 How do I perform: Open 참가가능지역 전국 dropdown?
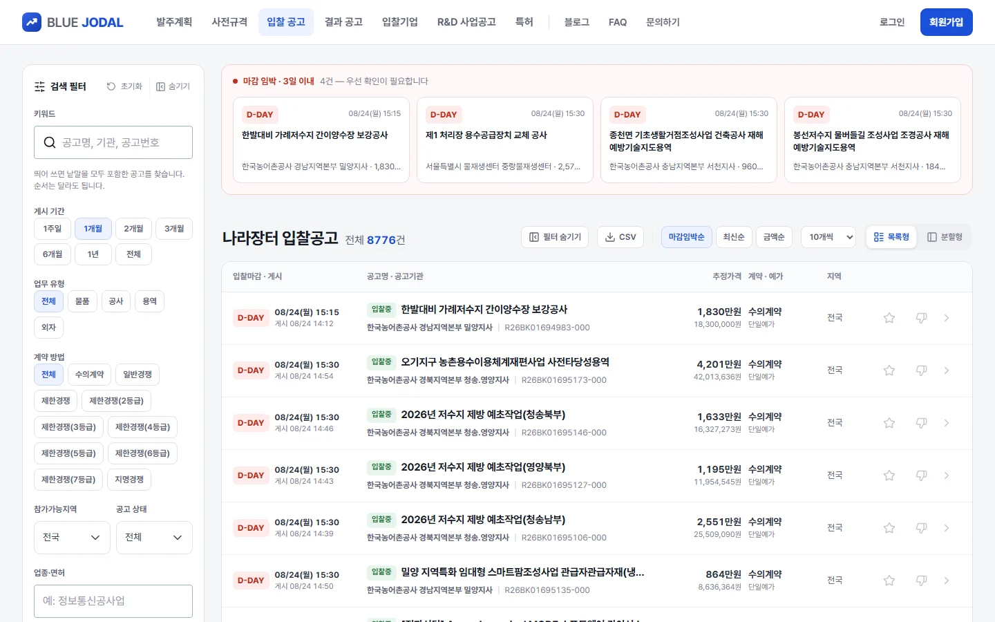[x=72, y=538]
